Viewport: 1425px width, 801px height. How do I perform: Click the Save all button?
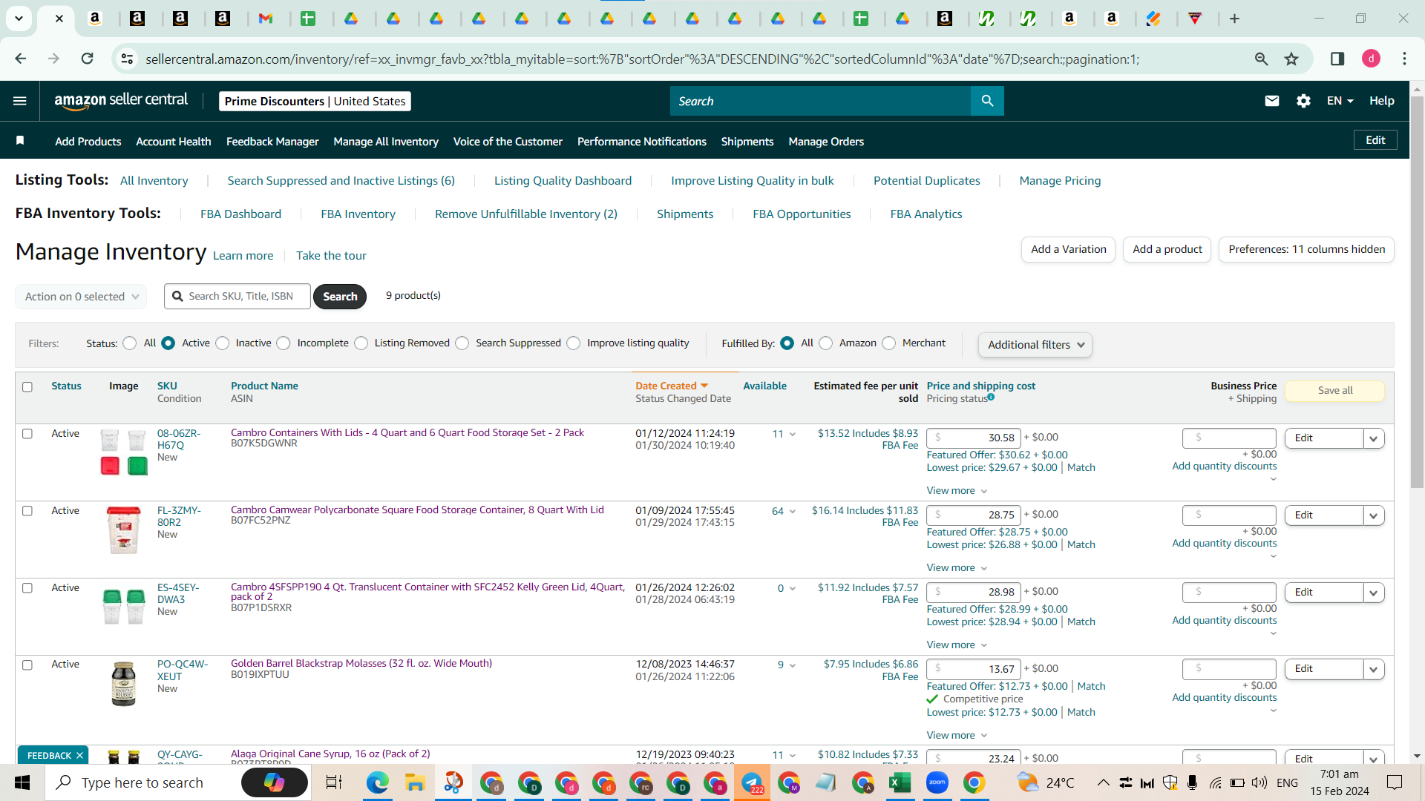(x=1335, y=391)
